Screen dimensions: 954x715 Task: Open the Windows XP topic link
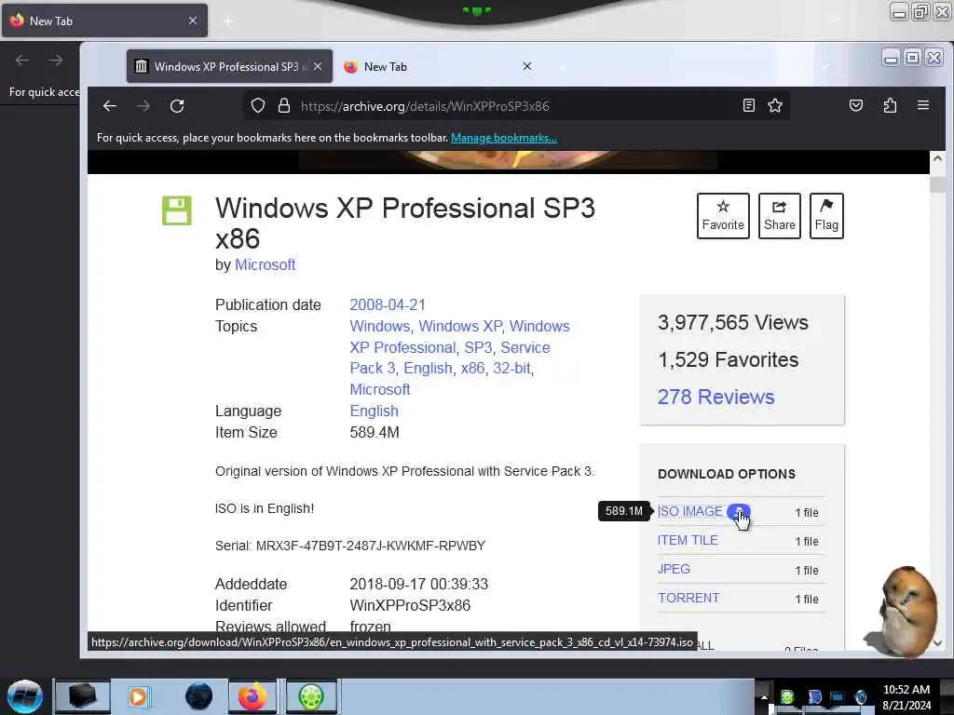click(x=460, y=327)
